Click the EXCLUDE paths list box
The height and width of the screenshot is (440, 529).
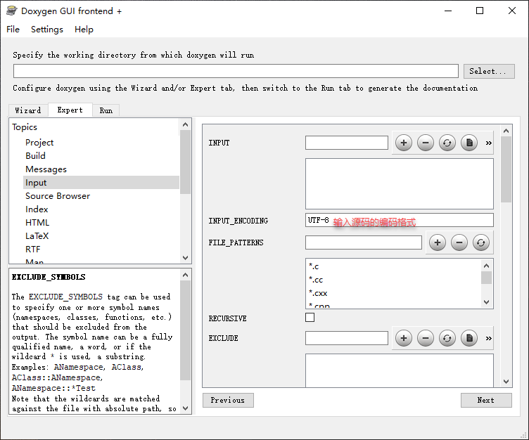[400, 370]
